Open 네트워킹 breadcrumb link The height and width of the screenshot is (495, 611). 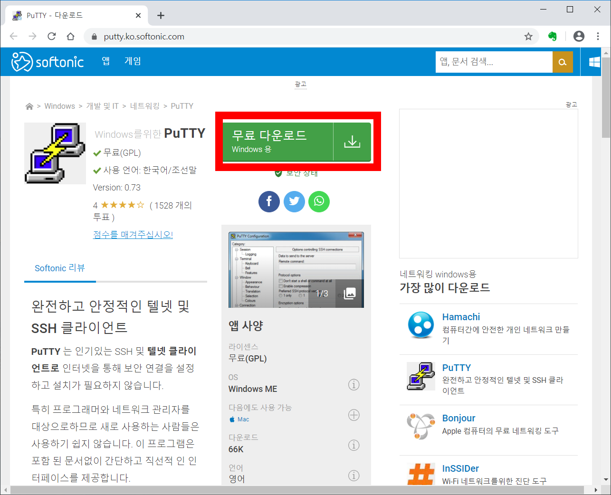coord(145,106)
